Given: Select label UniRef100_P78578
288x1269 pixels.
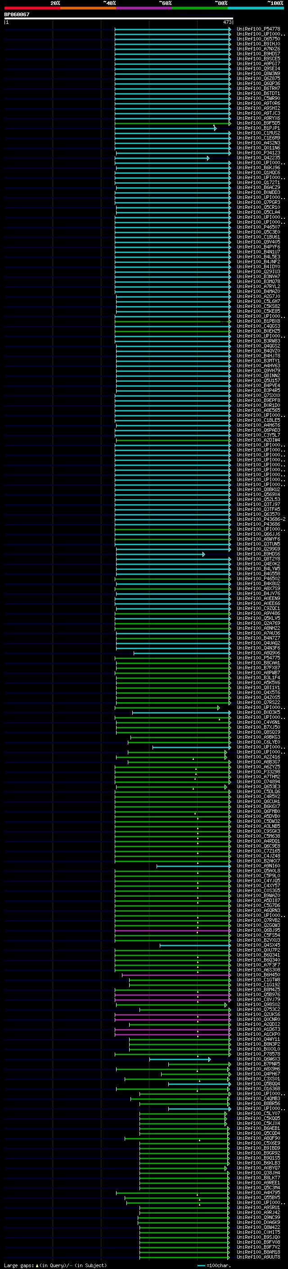Looking at the screenshot, I should 258,1054.
